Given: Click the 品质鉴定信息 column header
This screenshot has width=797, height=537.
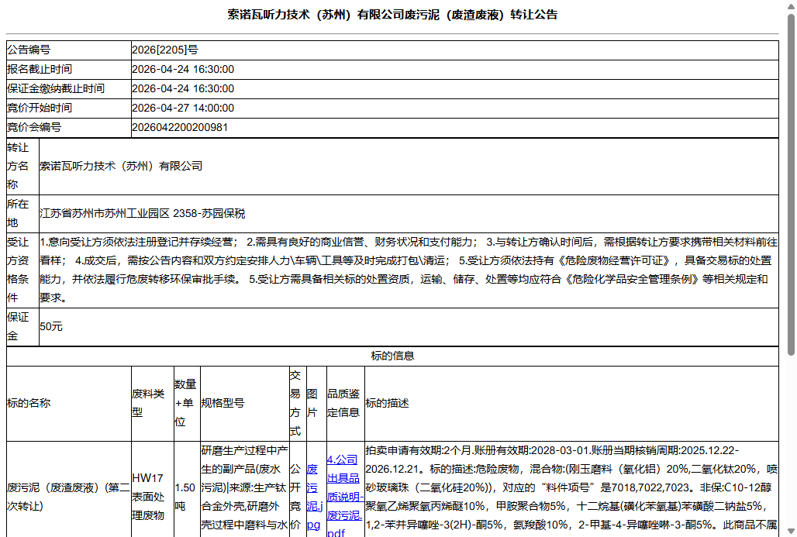Looking at the screenshot, I should tap(345, 404).
